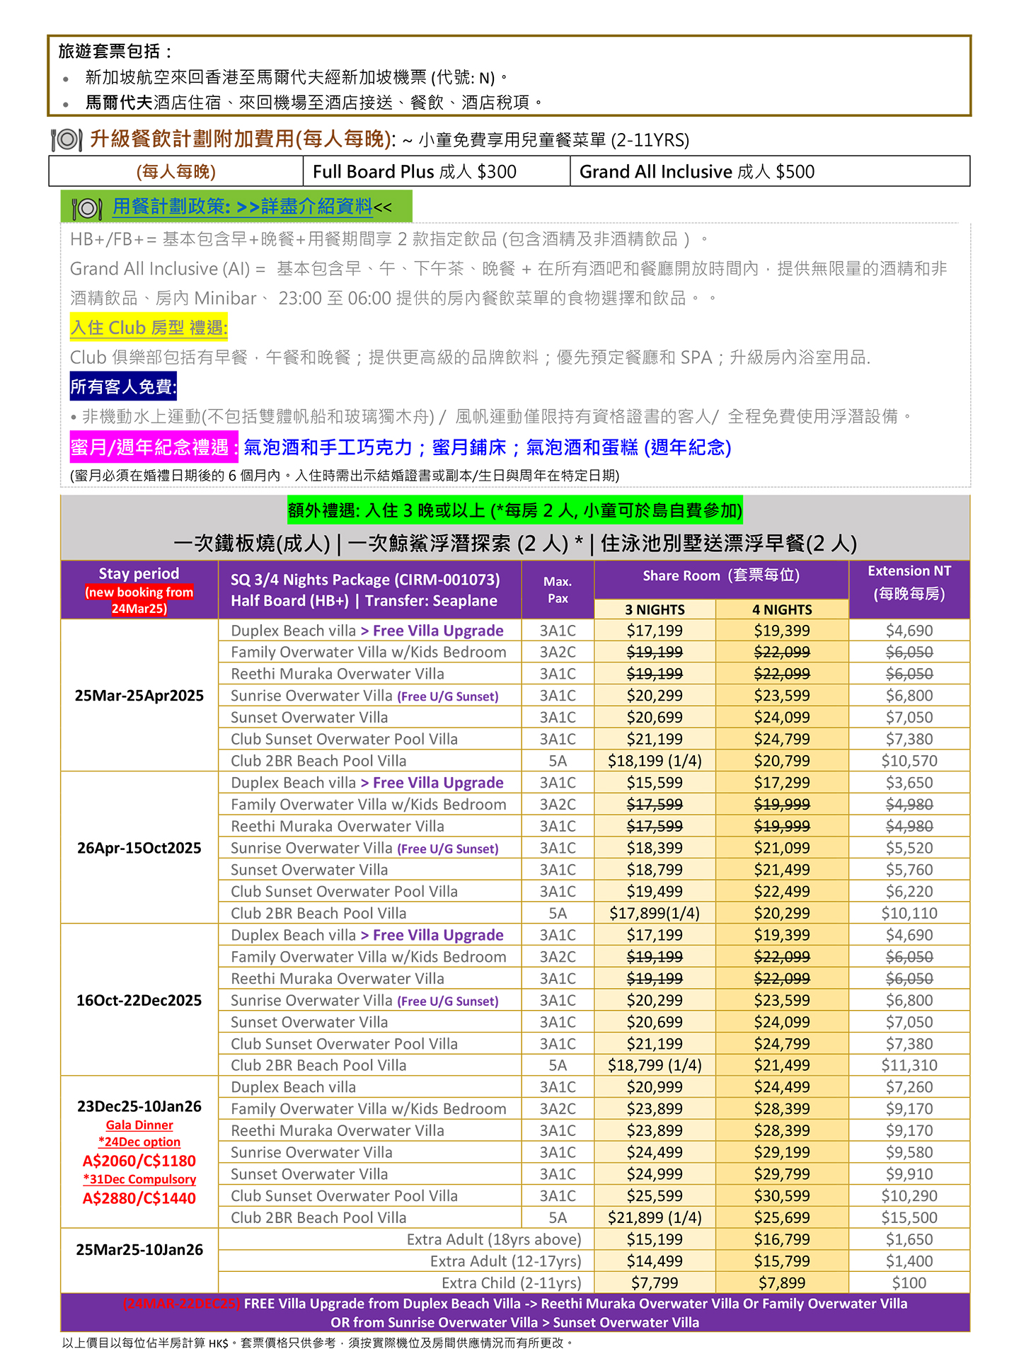Select the $7,799 extra child price

pos(655,1282)
